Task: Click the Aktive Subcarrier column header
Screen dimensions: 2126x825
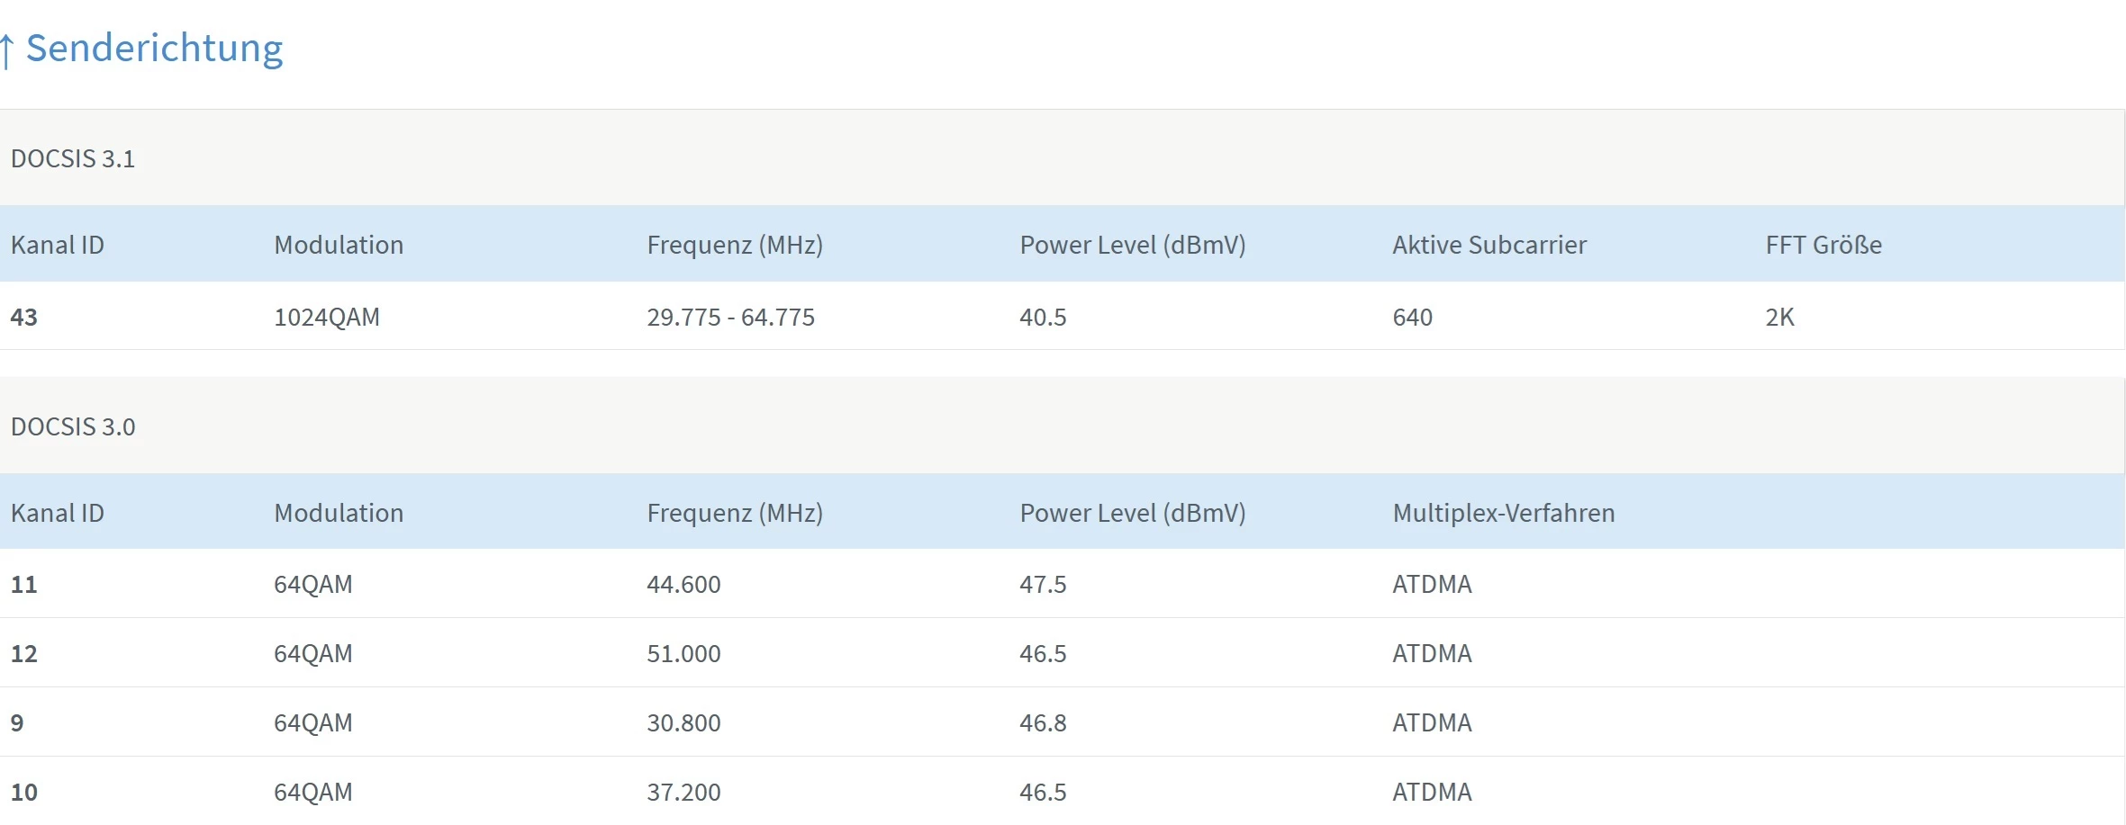Action: [1489, 246]
